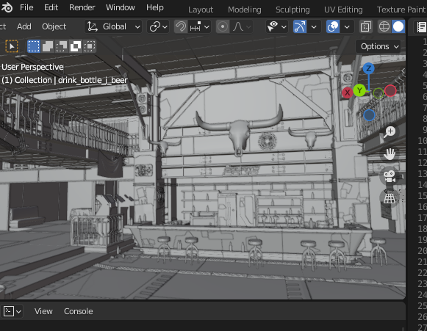The image size is (427, 331).
Task: Open the Render menu
Action: 82,7
